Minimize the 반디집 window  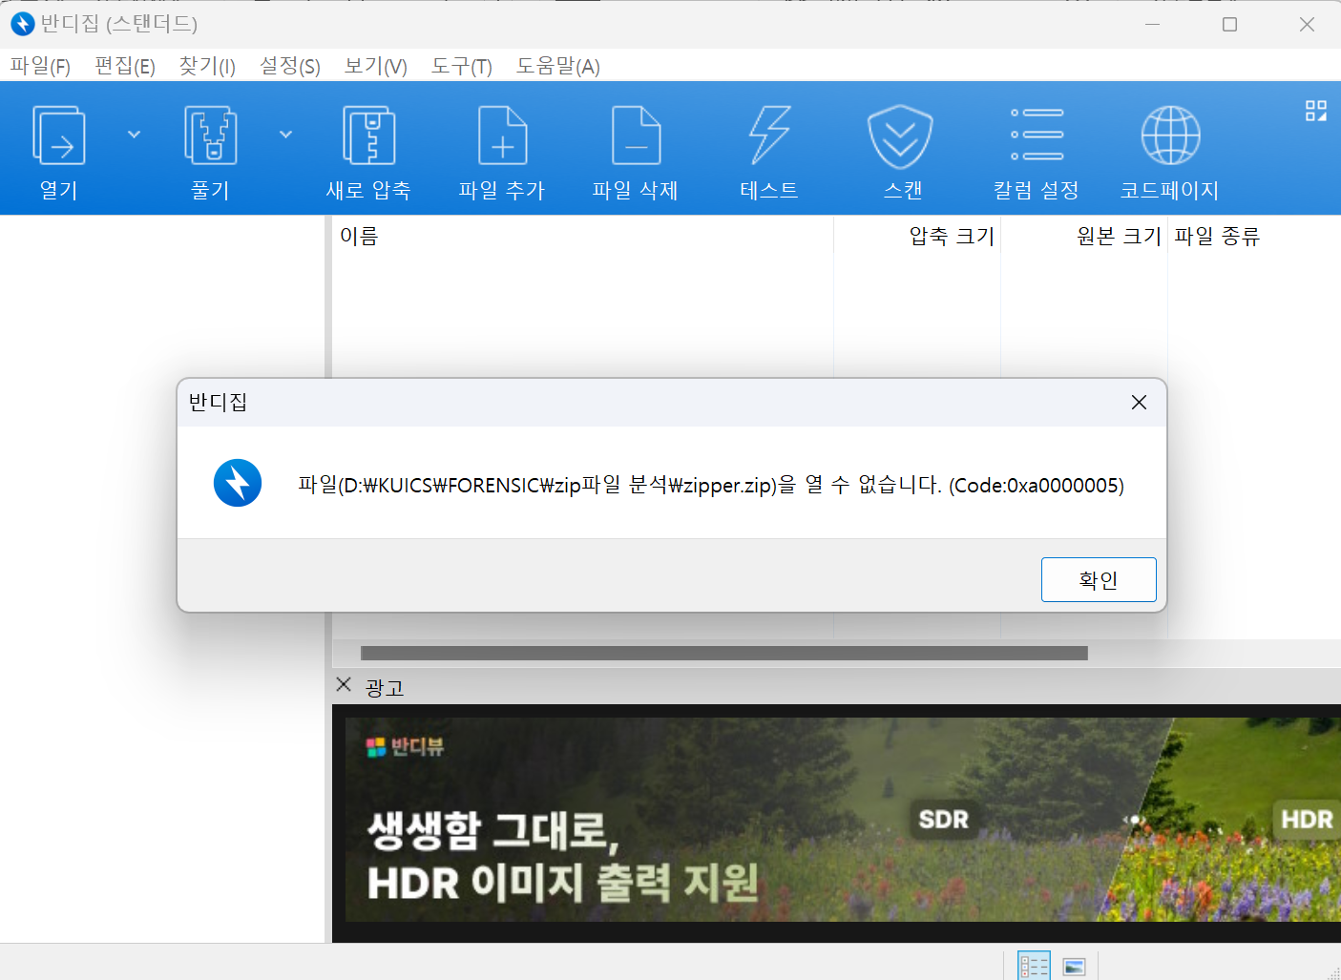1153,24
